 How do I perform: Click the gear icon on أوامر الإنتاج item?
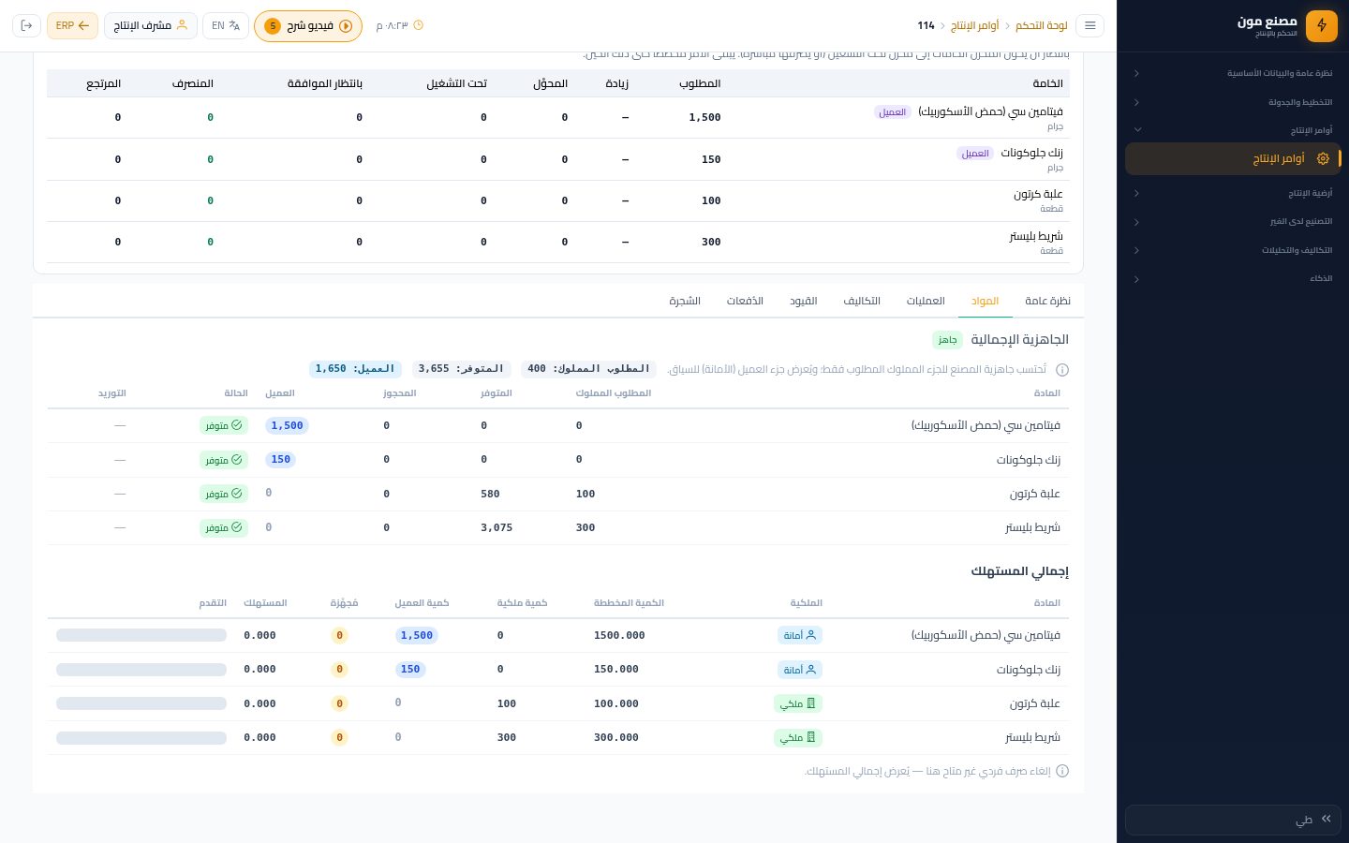coord(1323,159)
